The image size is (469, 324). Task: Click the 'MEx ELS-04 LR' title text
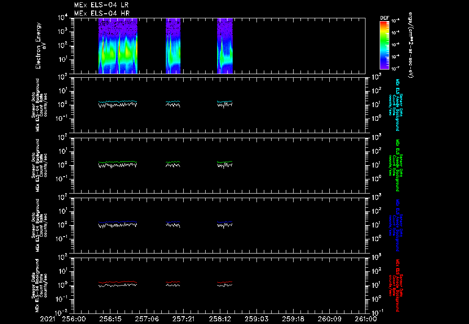click(101, 5)
